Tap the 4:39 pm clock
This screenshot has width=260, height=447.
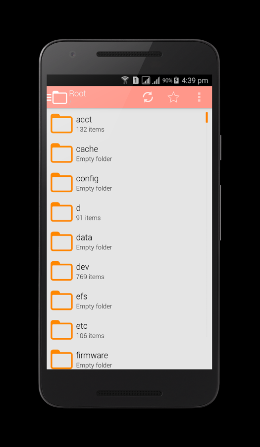pos(195,80)
